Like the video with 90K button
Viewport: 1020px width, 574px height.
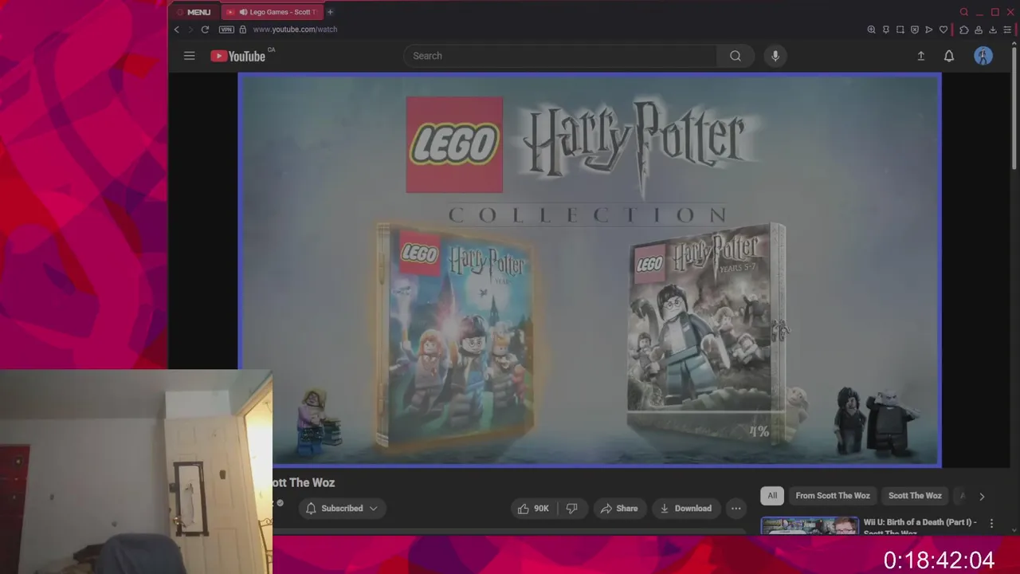(533, 508)
